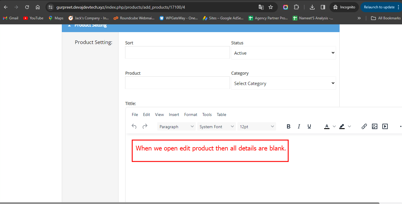
Task: Open the Status dropdown
Action: pyautogui.click(x=283, y=53)
